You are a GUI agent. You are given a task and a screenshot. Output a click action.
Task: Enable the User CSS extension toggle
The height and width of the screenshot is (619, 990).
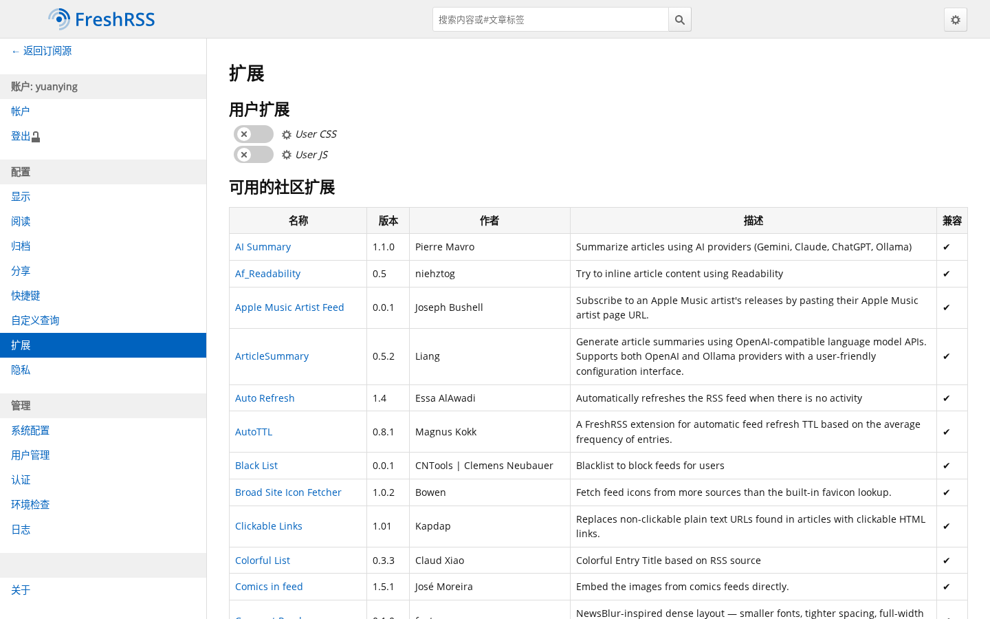[x=254, y=134]
